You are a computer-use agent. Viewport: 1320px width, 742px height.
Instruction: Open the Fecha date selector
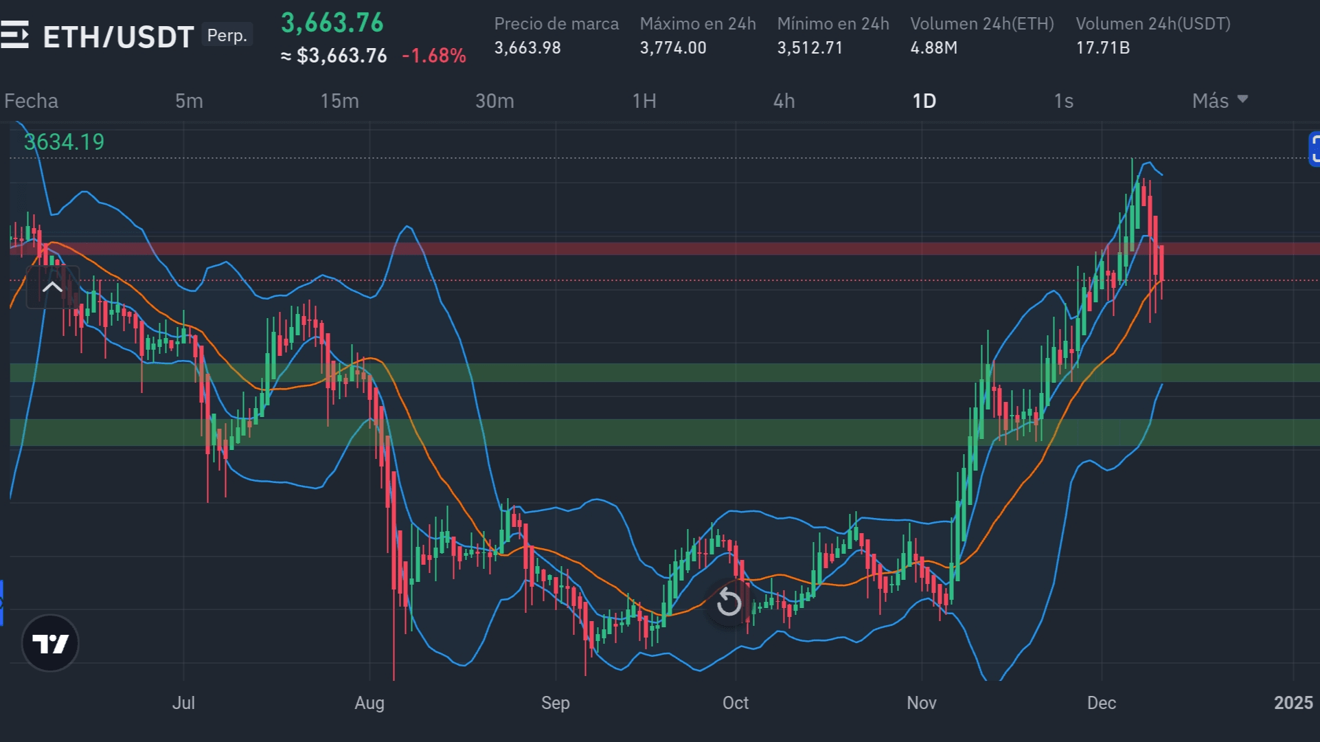click(x=31, y=101)
